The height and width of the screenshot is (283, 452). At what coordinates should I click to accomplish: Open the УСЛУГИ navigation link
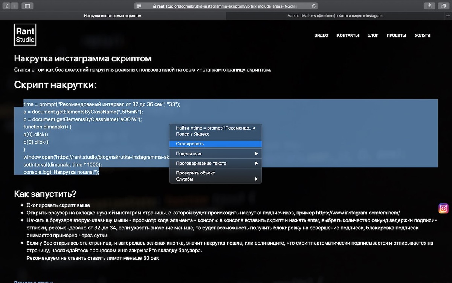click(422, 35)
